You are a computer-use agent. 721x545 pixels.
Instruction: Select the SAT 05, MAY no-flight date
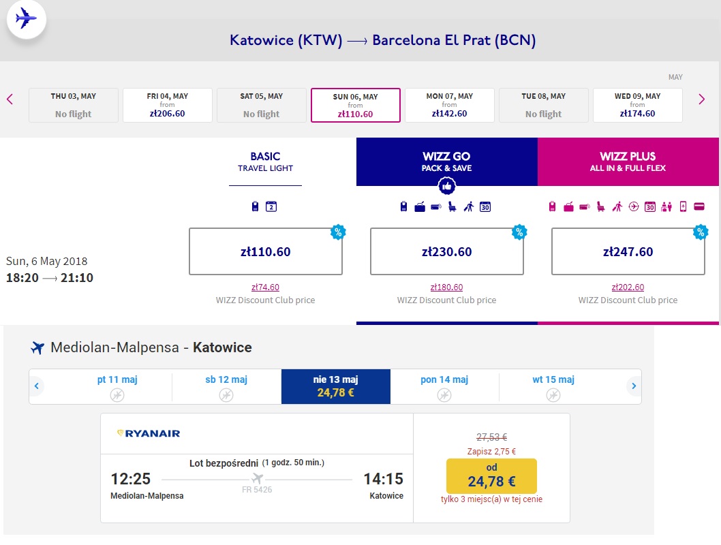pyautogui.click(x=261, y=105)
